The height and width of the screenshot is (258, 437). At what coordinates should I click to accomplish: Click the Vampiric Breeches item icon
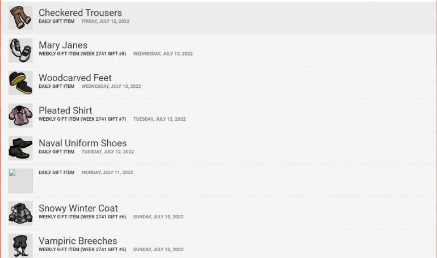tap(20, 246)
